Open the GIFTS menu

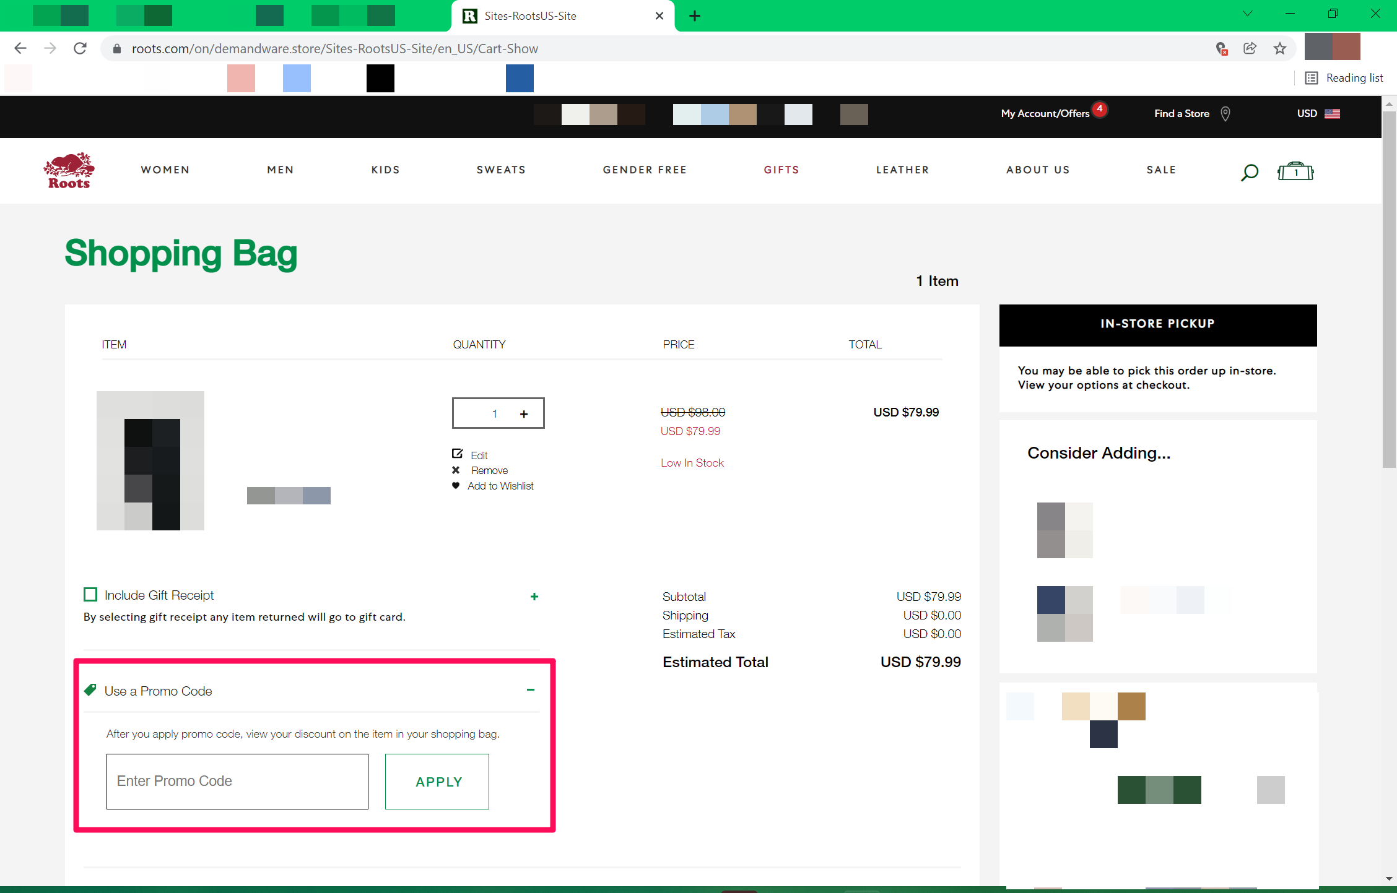click(x=781, y=170)
